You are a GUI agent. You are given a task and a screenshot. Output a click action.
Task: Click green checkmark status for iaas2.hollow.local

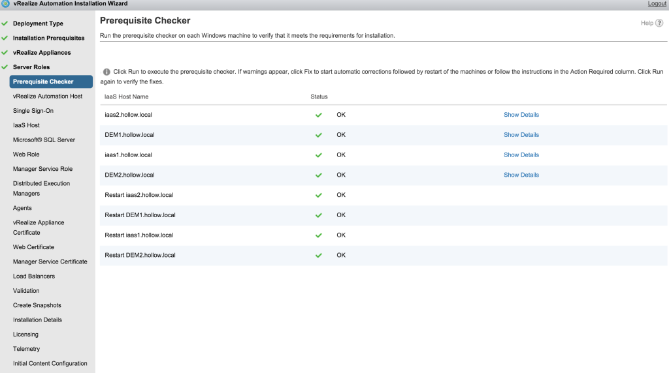coord(319,115)
